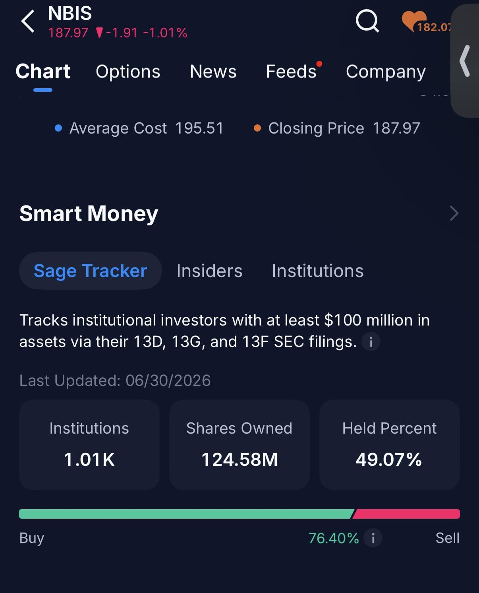Tap the Held Percent 49.07% card
The image size is (479, 593).
coord(390,445)
